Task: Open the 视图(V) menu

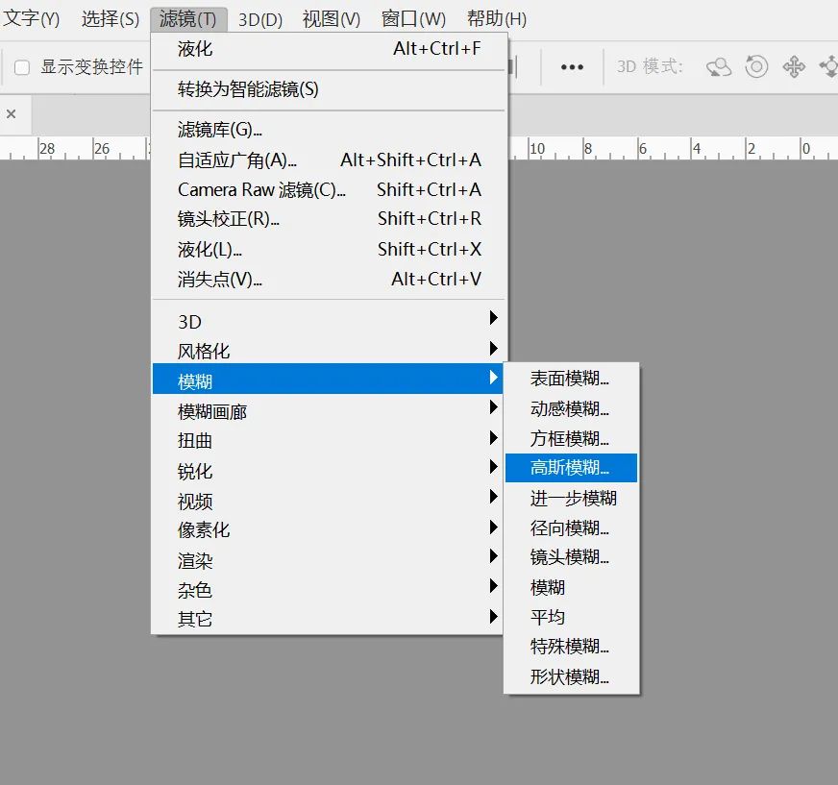Action: click(332, 19)
